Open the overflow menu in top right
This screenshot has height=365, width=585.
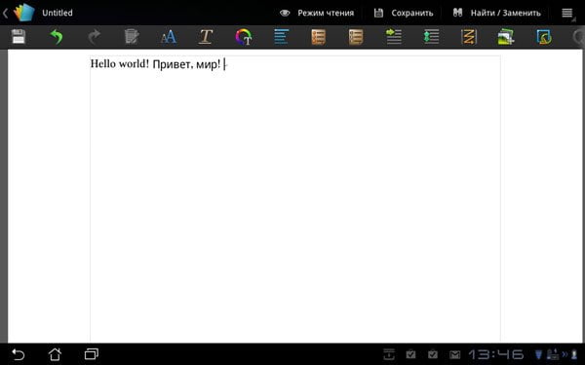(567, 13)
